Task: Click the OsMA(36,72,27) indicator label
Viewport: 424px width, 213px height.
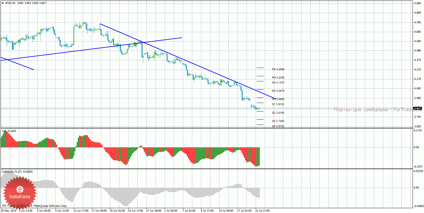Action: pos(17,172)
